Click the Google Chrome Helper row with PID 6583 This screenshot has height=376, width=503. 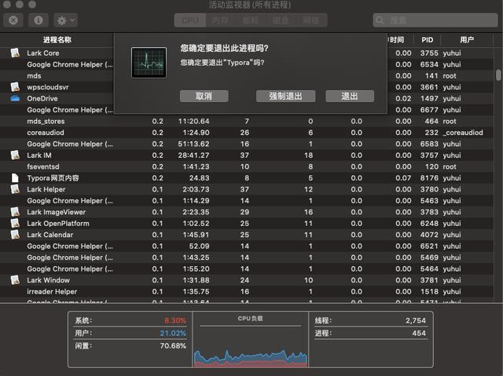(247, 144)
